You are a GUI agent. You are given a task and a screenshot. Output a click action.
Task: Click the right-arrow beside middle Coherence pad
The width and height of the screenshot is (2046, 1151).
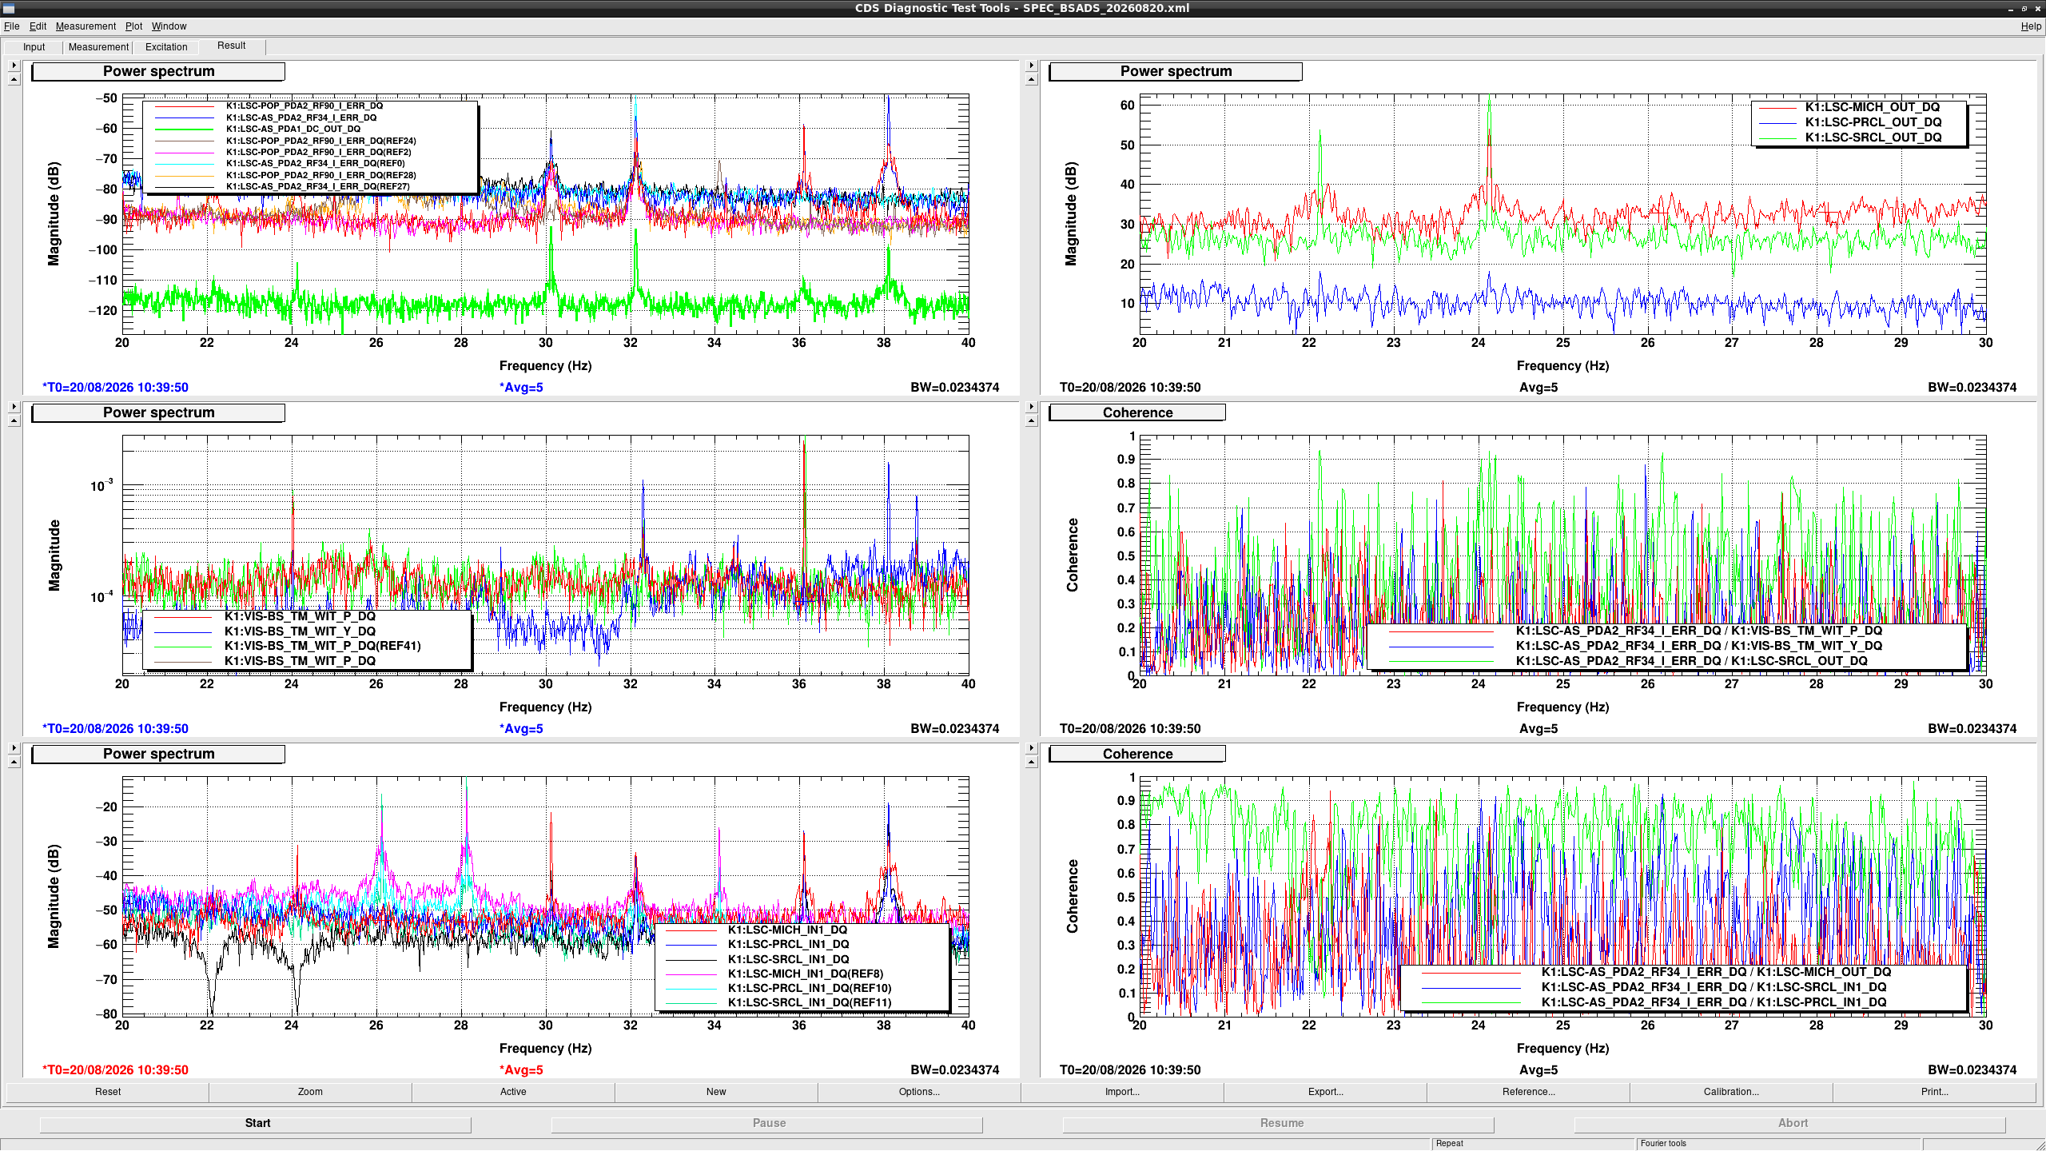click(x=1031, y=407)
